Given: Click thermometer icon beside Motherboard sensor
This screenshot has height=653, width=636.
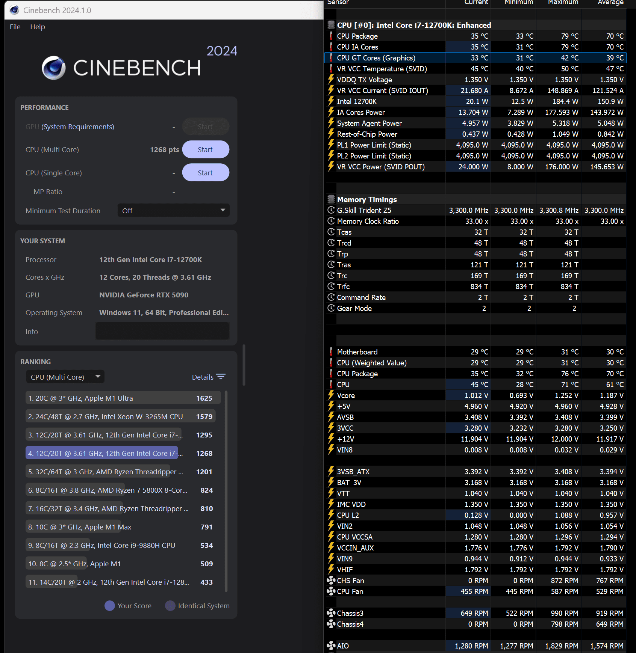Looking at the screenshot, I should tap(331, 352).
